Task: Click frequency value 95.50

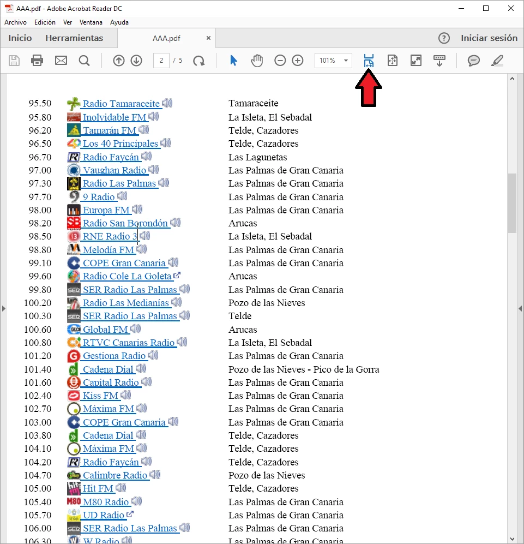Action: pos(40,103)
